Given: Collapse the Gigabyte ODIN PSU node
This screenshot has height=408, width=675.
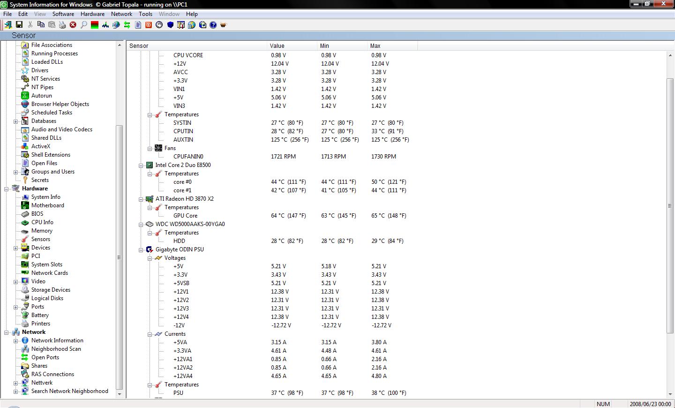Looking at the screenshot, I should (141, 250).
